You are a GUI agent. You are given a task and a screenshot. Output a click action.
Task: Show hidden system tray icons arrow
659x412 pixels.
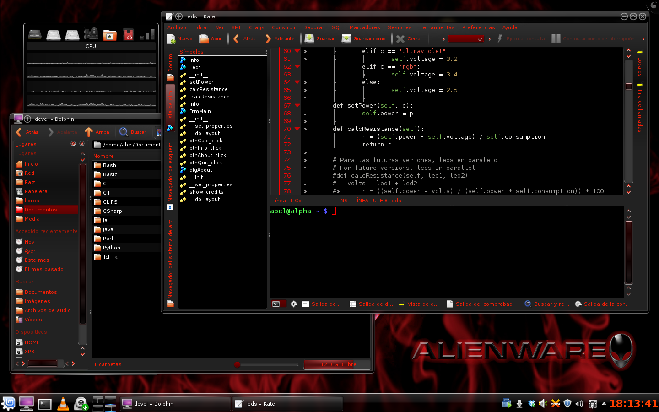pyautogui.click(x=604, y=403)
